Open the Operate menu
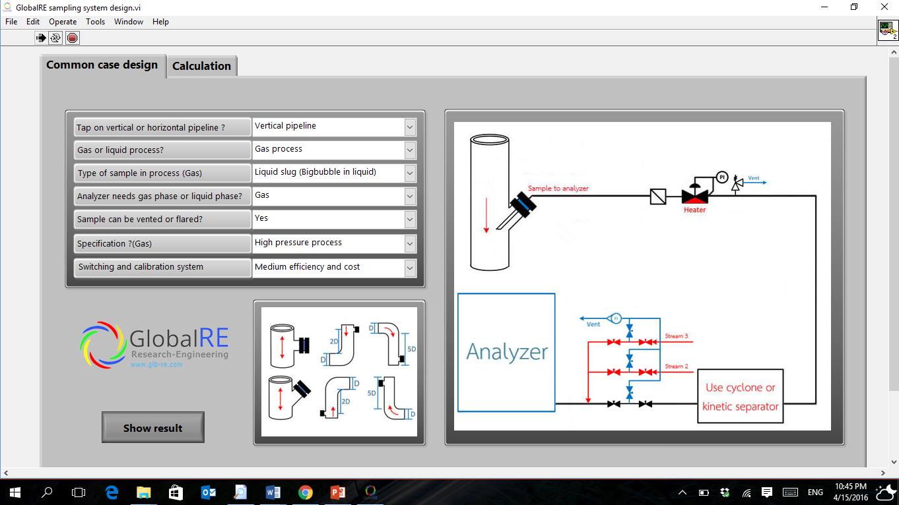This screenshot has width=899, height=505. click(x=63, y=22)
